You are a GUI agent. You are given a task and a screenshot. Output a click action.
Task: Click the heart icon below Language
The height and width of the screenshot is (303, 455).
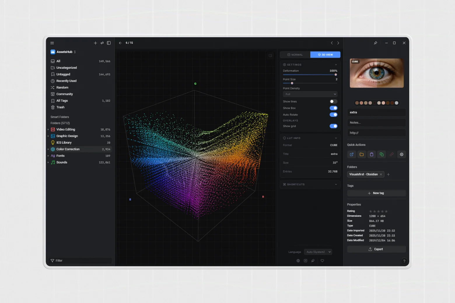322,261
